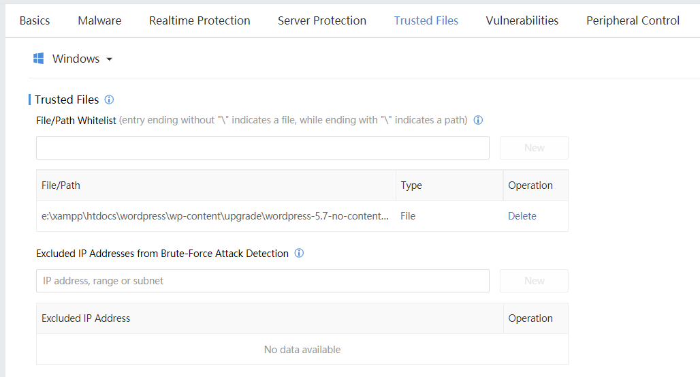Select the Trusted Files tab
Image resolution: width=700 pixels, height=377 pixels.
click(x=426, y=20)
